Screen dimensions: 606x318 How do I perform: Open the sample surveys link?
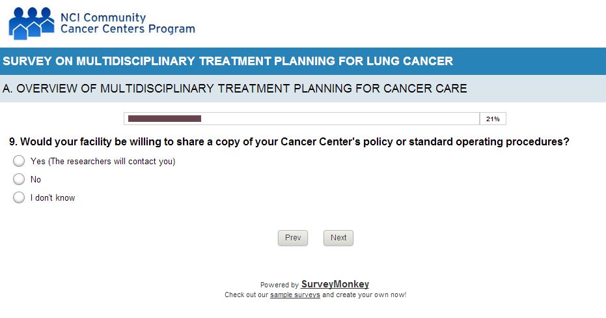(295, 295)
